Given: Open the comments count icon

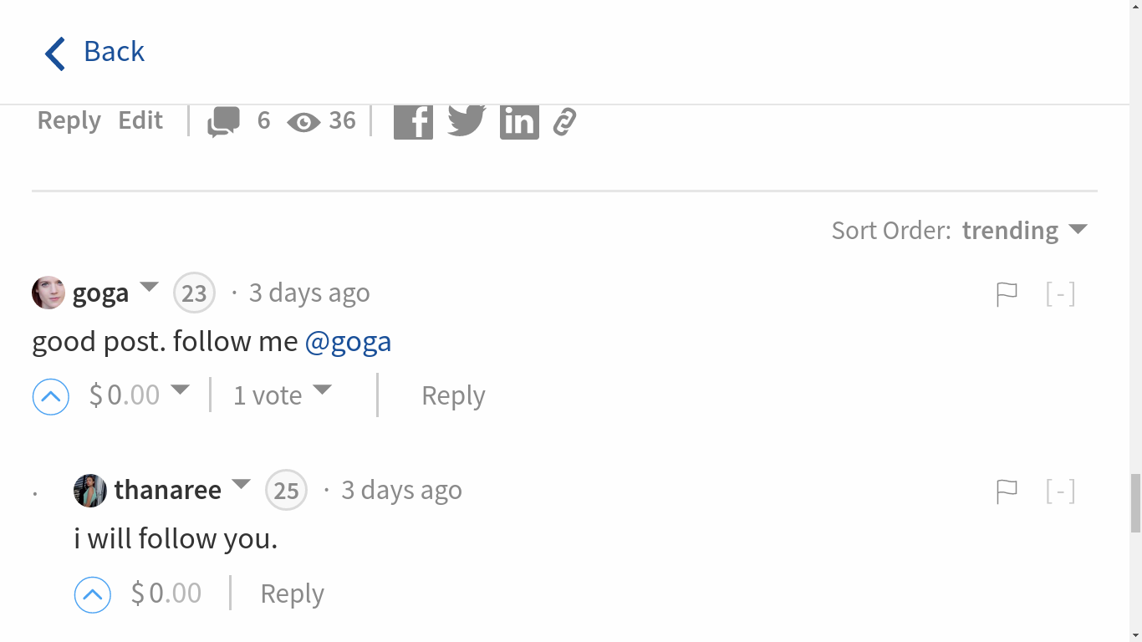Looking at the screenshot, I should pyautogui.click(x=222, y=120).
